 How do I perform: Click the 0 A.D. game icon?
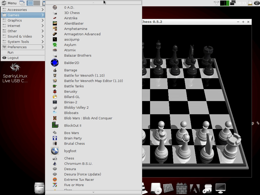click(55, 7)
